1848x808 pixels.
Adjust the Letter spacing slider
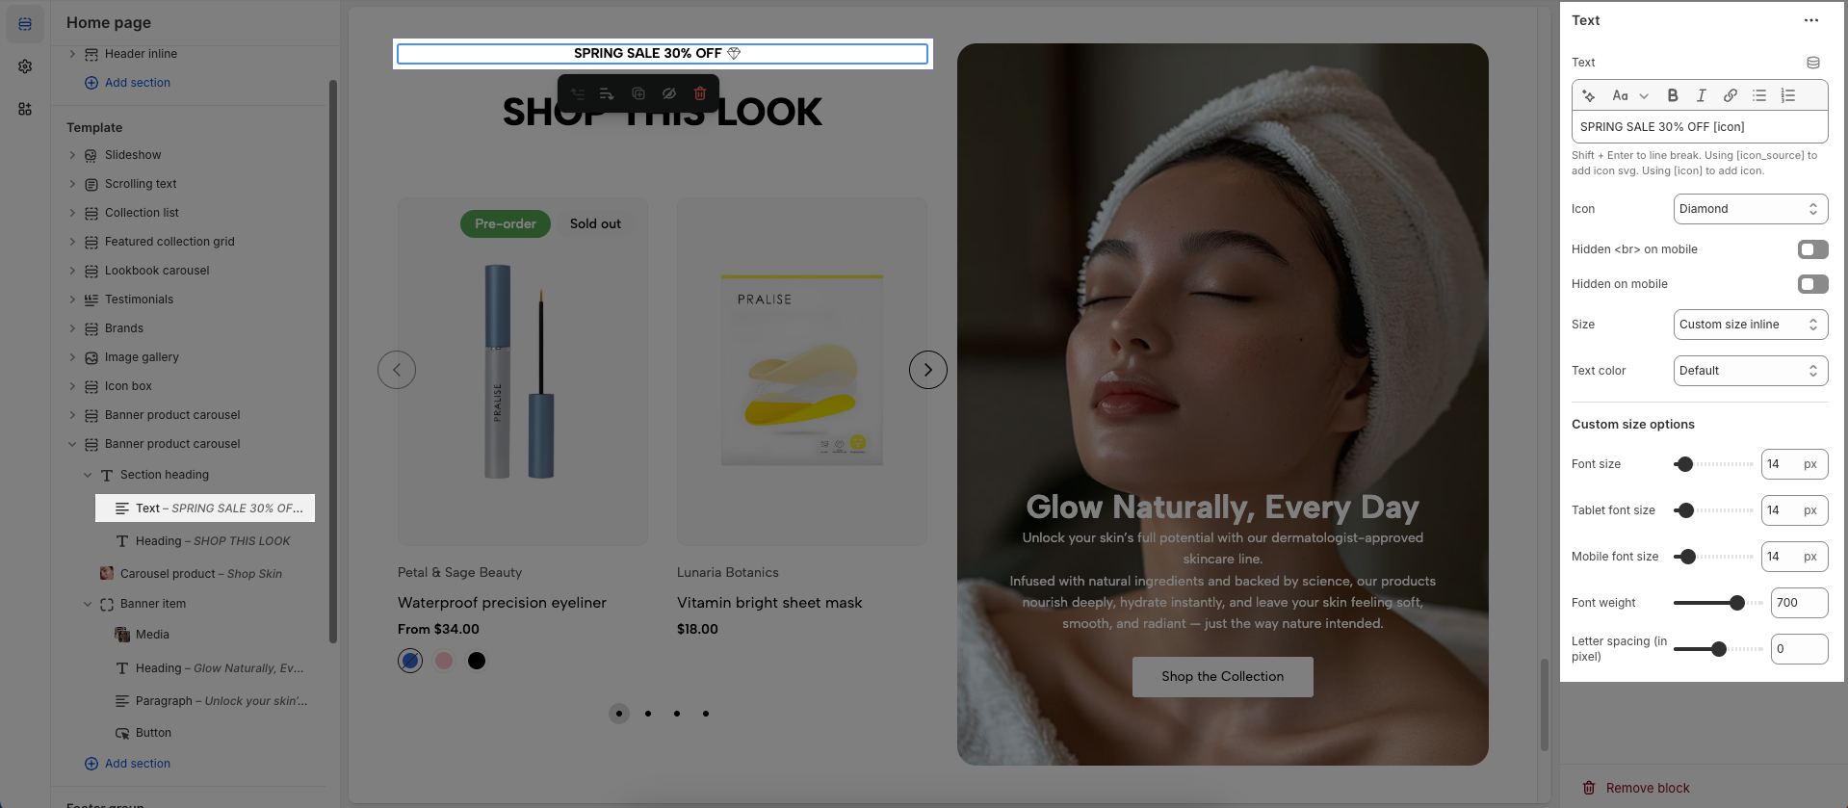[1719, 649]
